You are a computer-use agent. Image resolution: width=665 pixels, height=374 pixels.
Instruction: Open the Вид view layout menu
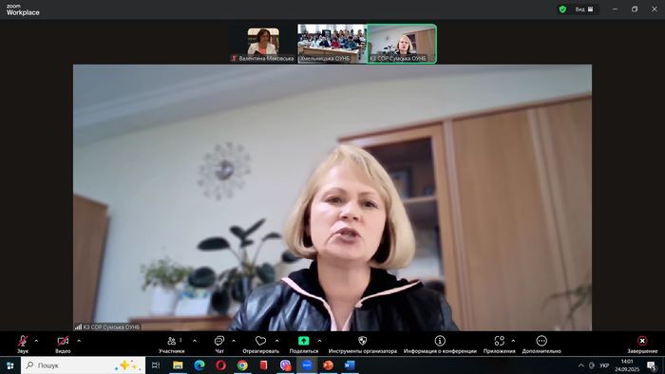[584, 9]
